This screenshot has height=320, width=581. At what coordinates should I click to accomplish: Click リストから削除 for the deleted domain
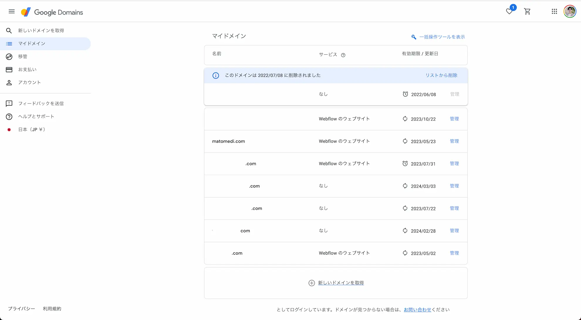pyautogui.click(x=441, y=75)
